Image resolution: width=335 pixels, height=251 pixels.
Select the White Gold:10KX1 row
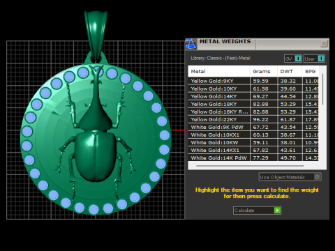click(253, 135)
